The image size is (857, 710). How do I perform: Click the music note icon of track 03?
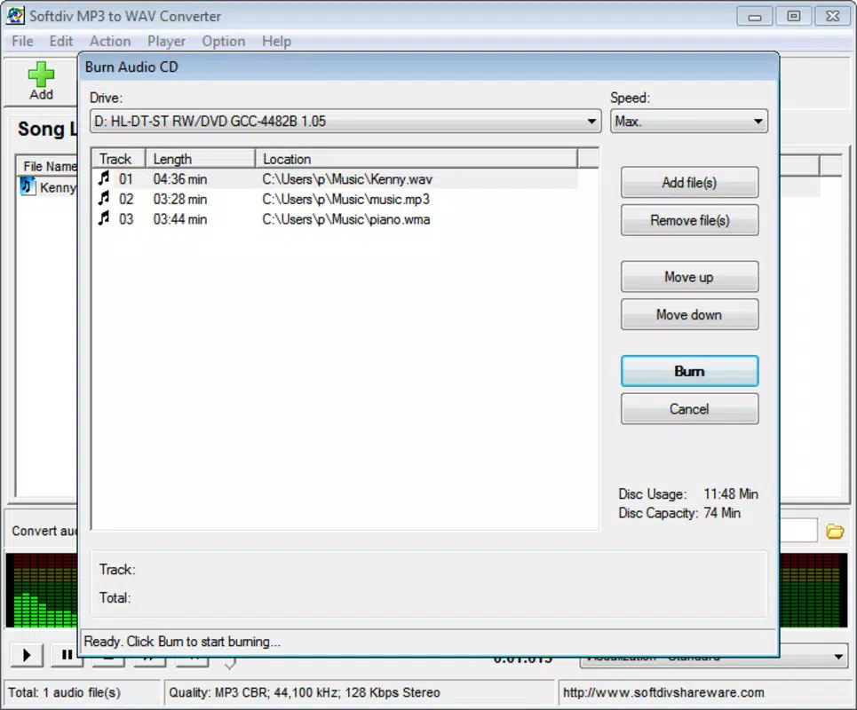point(104,218)
